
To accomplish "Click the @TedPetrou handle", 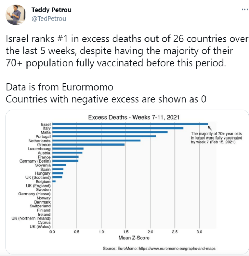I will 49,19.
